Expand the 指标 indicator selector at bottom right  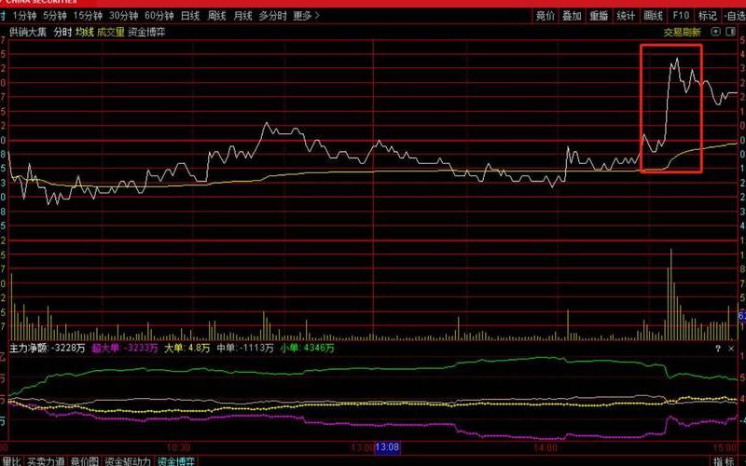[x=724, y=460]
